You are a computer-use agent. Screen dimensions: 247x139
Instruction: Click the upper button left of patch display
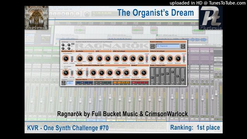pyautogui.click(x=153, y=45)
